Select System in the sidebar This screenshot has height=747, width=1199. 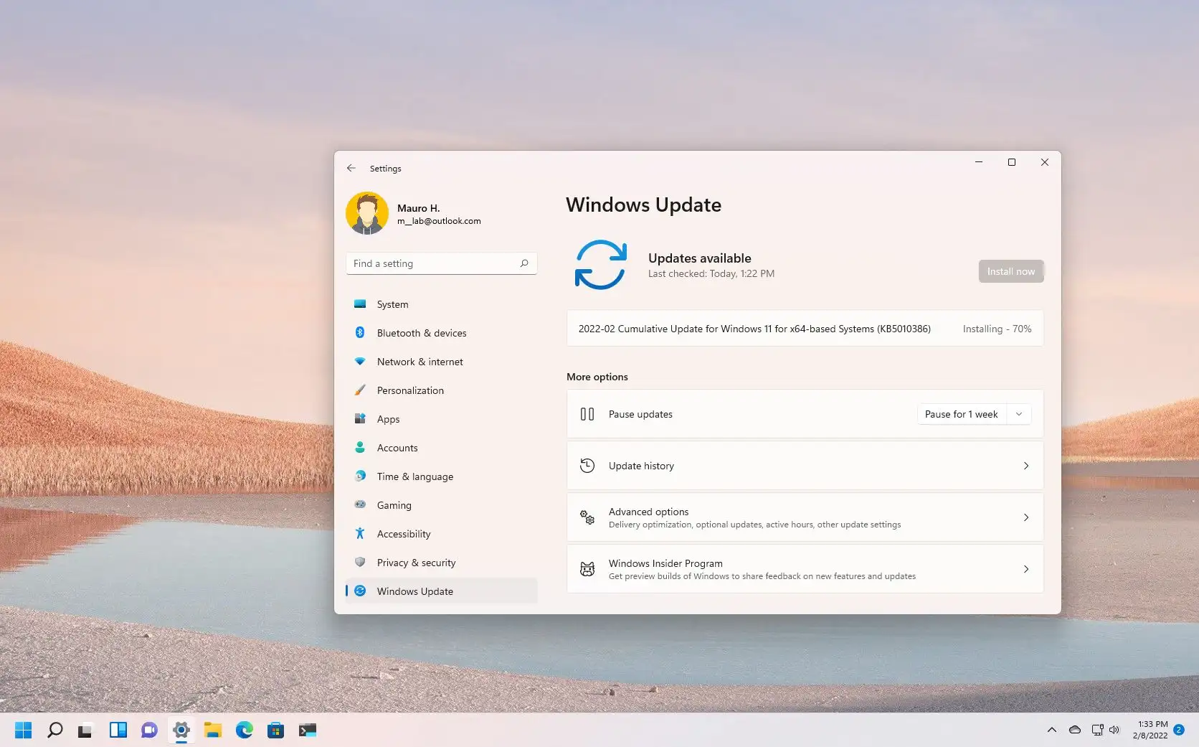(x=441, y=304)
